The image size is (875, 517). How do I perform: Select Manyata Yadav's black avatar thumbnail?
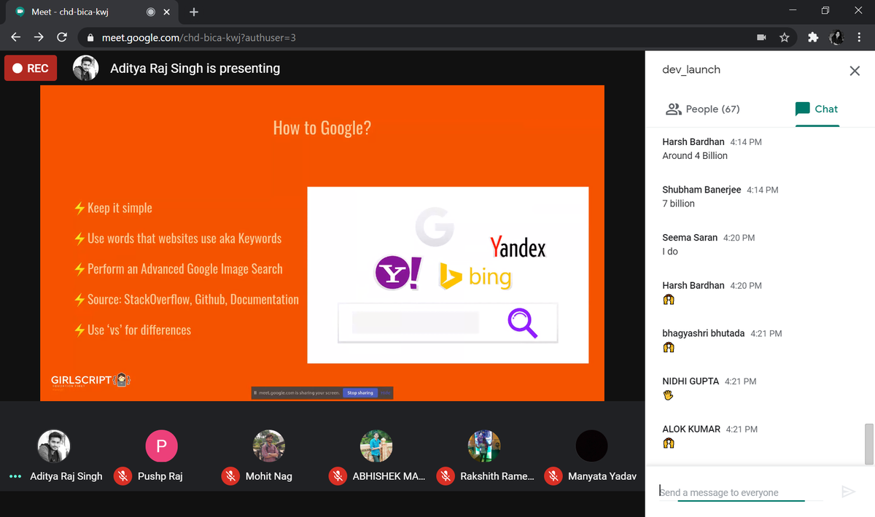(591, 446)
